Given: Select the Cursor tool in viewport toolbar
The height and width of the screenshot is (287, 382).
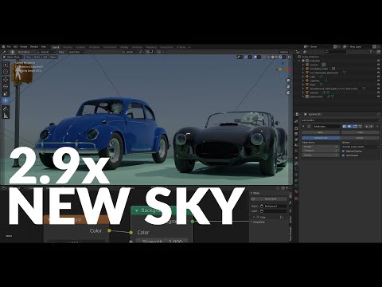Looking at the screenshot, I should (x=6, y=71).
